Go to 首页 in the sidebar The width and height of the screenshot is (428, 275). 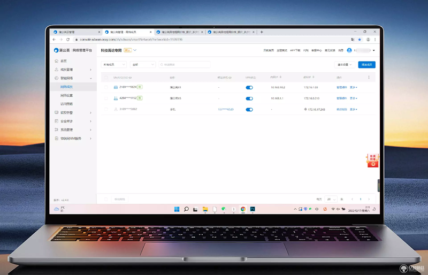[x=64, y=61]
